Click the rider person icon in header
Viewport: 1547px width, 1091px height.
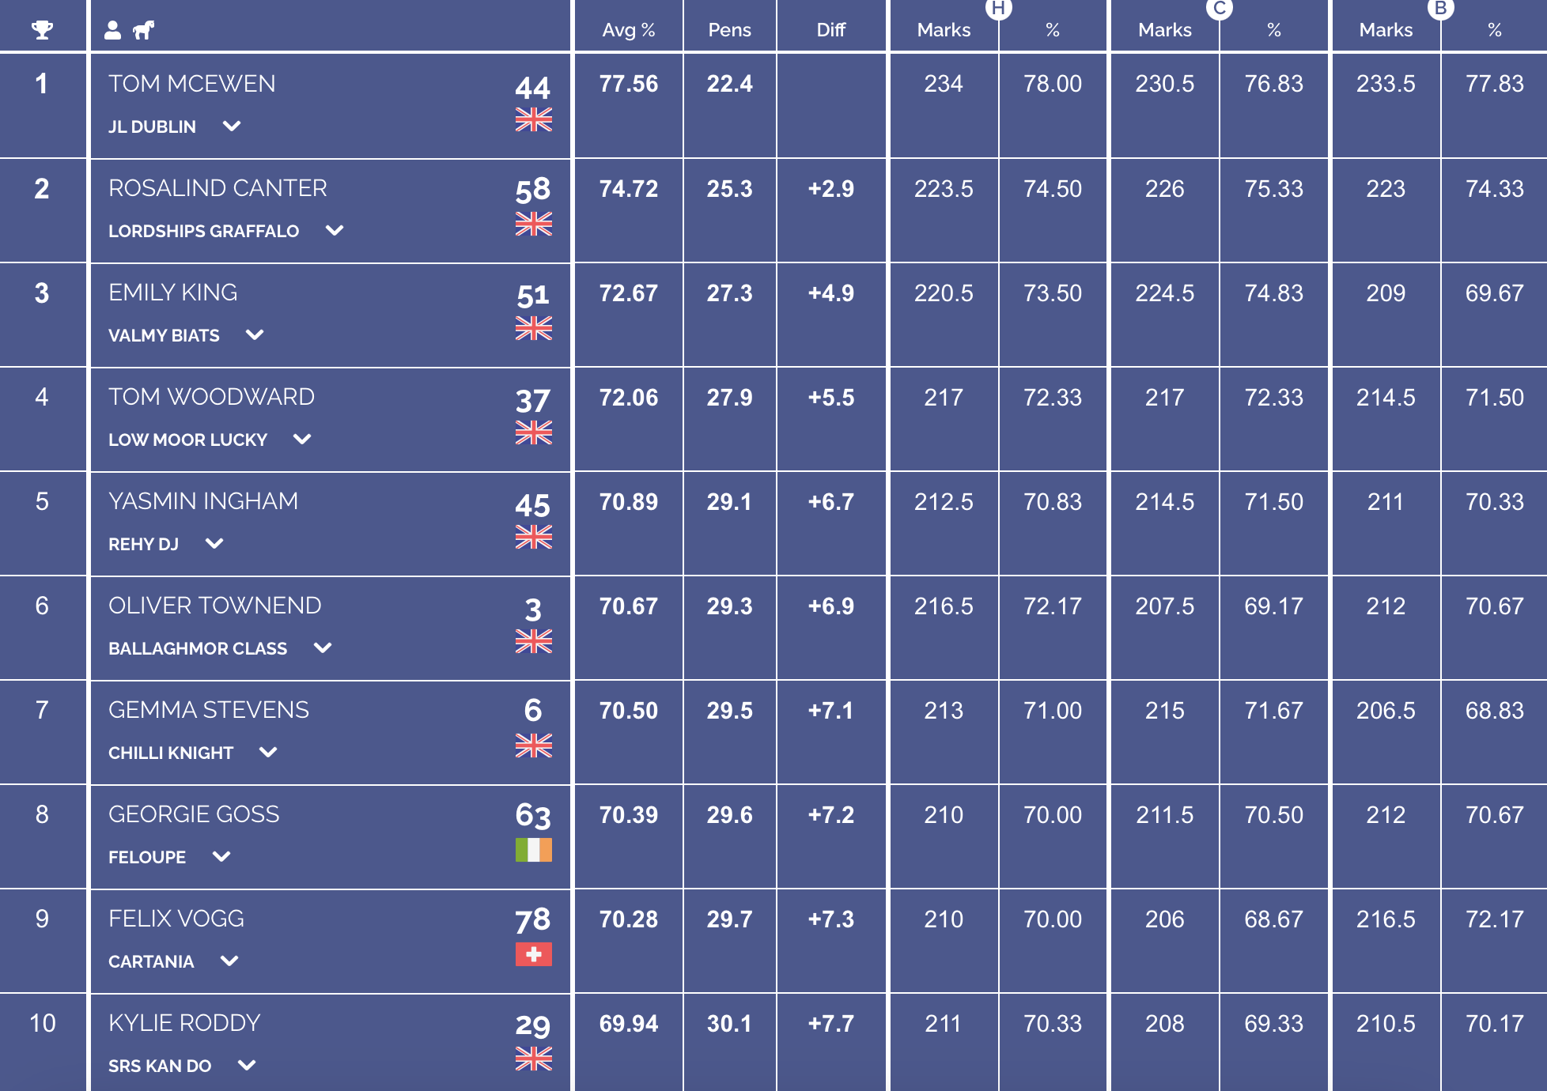click(x=113, y=30)
